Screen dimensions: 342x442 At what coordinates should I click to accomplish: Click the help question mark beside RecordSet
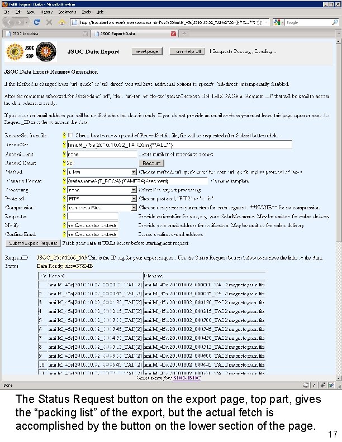pyautogui.click(x=64, y=145)
